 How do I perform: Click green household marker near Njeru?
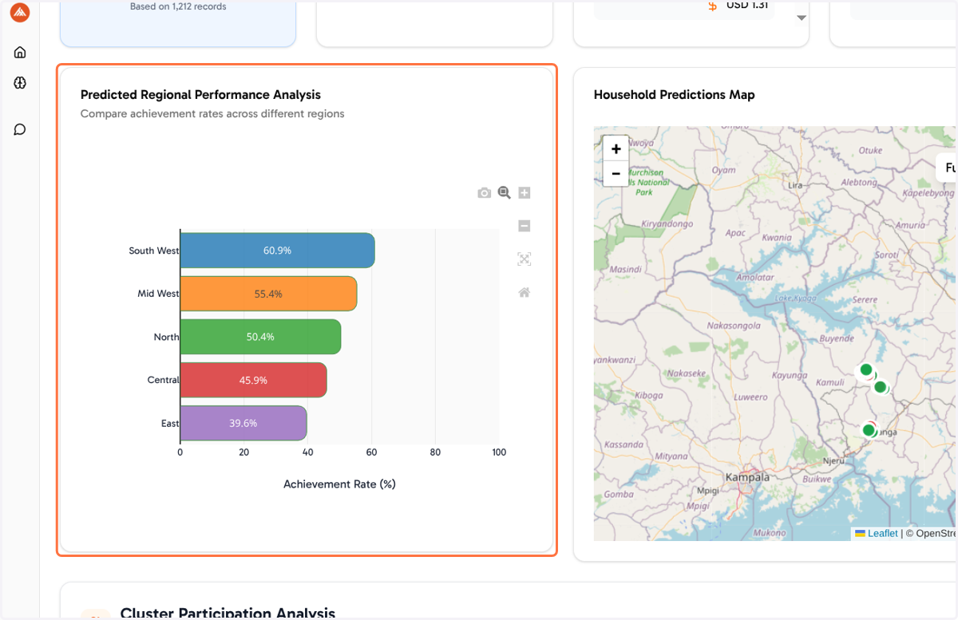click(869, 430)
